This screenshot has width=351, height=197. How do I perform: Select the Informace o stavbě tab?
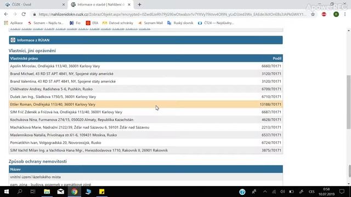101,4
